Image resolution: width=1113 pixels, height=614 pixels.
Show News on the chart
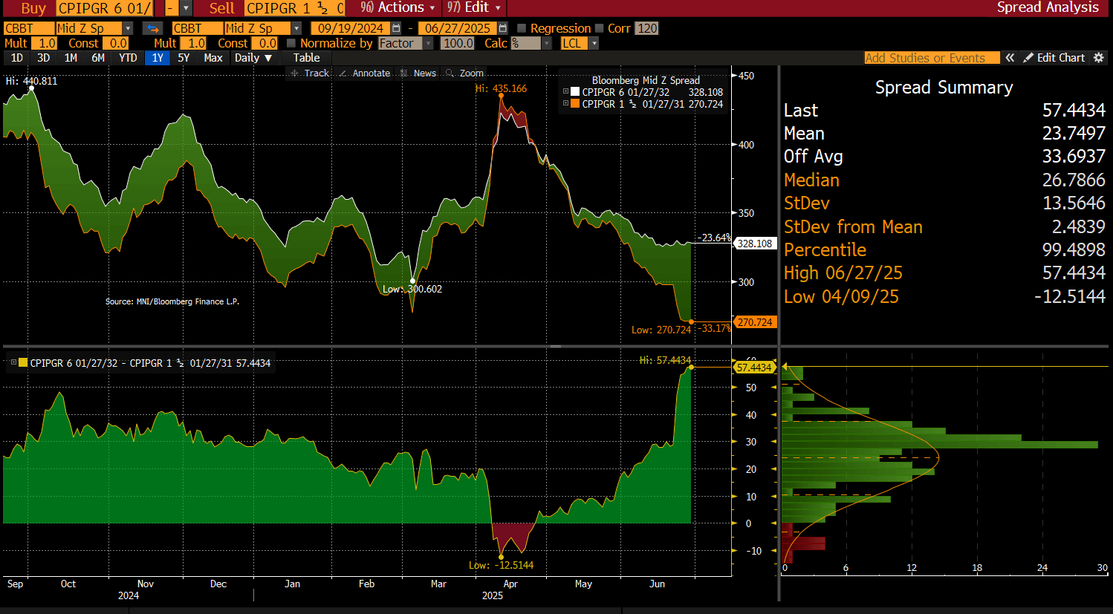click(418, 73)
